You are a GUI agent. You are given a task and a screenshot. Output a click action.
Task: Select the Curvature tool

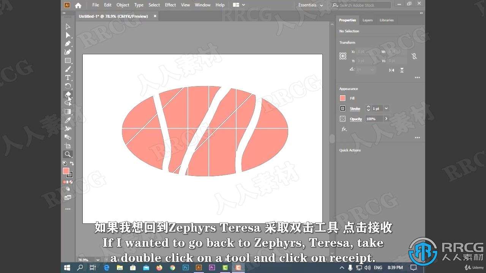[68, 52]
